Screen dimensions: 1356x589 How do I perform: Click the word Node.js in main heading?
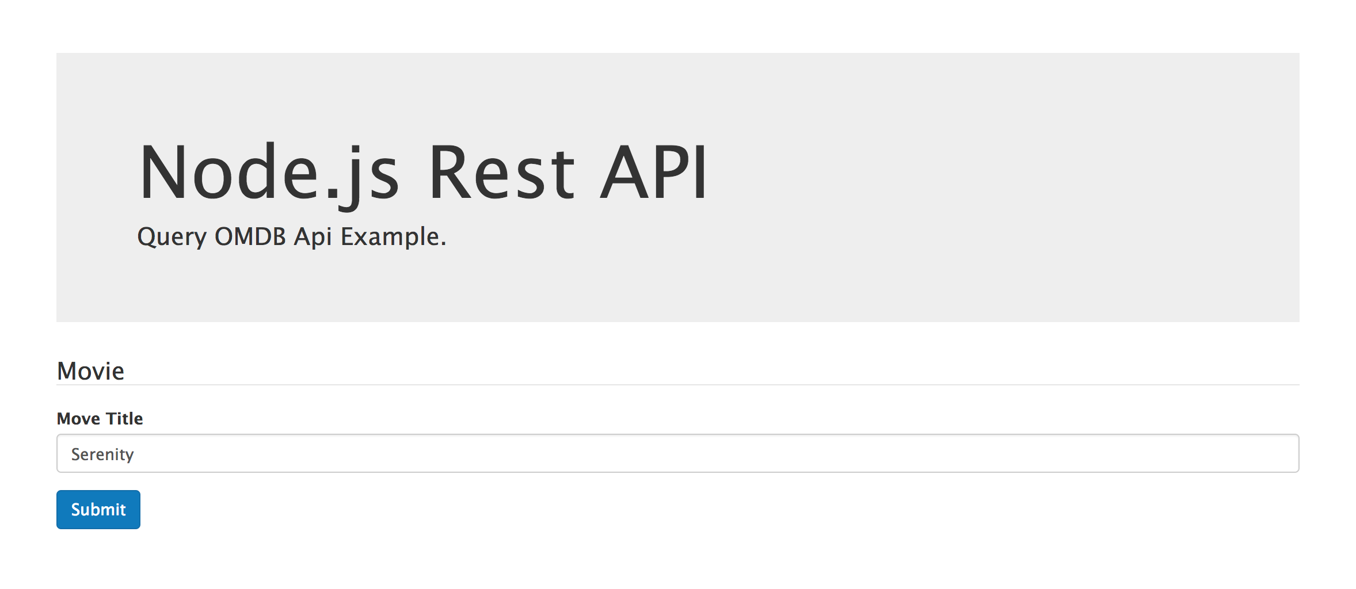tap(268, 173)
